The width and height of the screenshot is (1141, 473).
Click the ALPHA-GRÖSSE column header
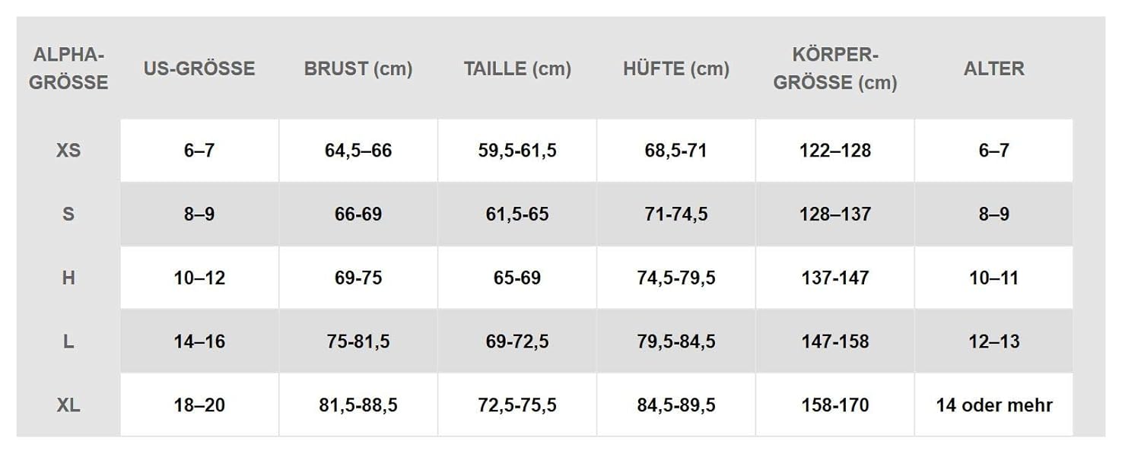pyautogui.click(x=68, y=68)
